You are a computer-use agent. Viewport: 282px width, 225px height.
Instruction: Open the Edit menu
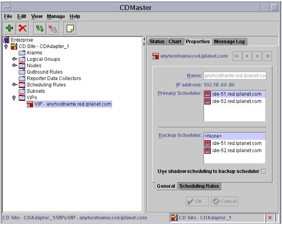pyautogui.click(x=22, y=16)
